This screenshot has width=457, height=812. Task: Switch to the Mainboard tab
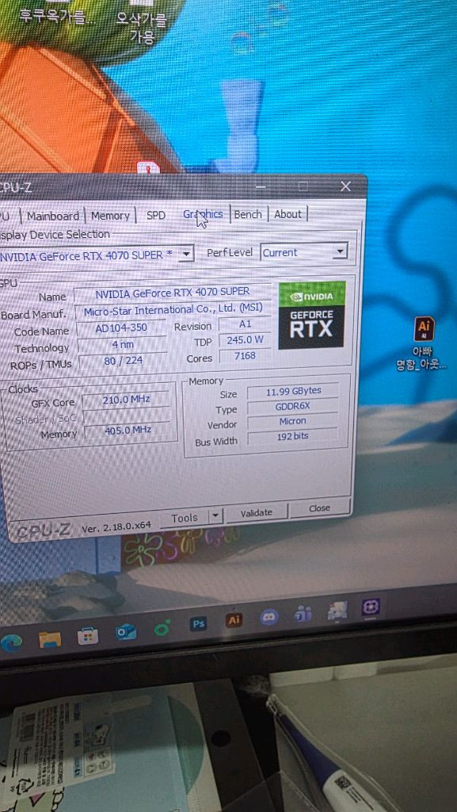53,216
